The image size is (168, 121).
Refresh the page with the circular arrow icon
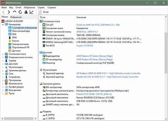[20, 12]
